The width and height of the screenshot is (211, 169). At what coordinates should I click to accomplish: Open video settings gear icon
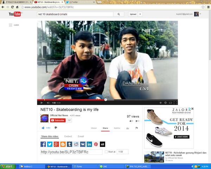click(165, 103)
